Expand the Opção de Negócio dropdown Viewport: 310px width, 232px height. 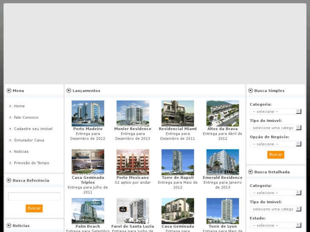[x=275, y=144]
